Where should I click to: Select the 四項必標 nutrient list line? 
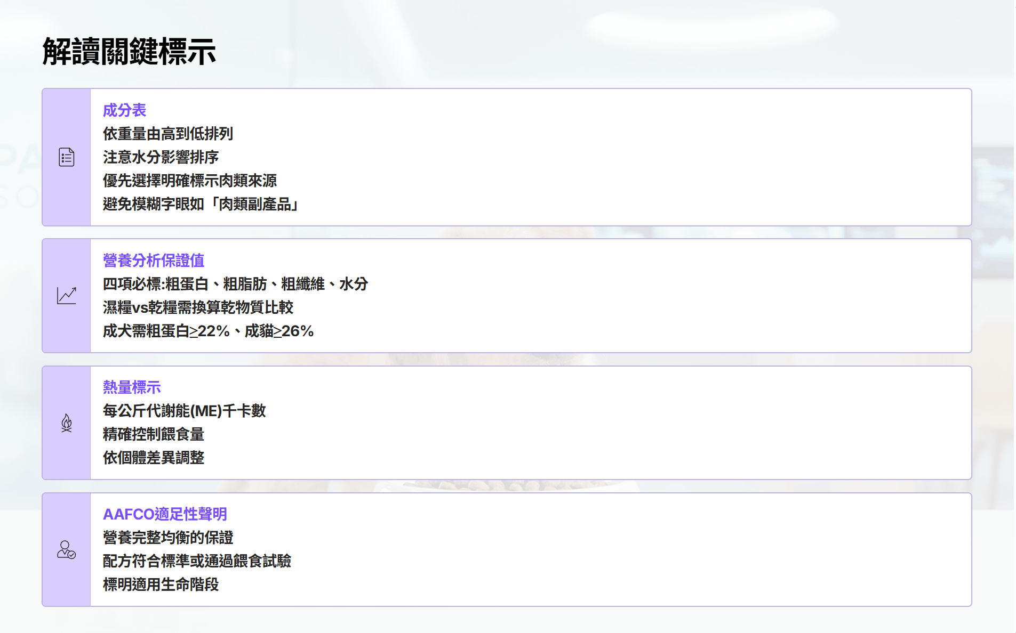click(x=235, y=284)
